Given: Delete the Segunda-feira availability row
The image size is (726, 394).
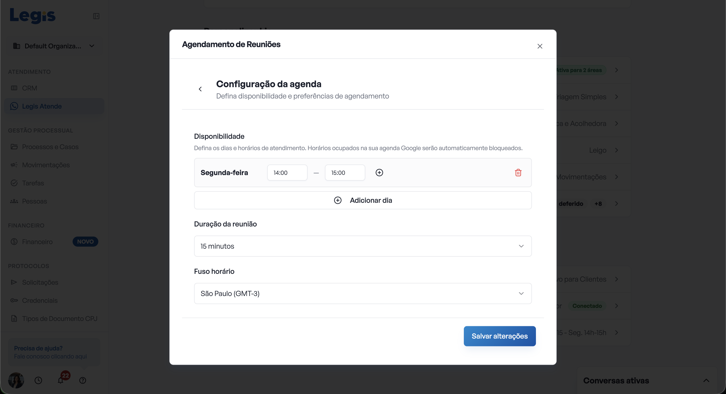Looking at the screenshot, I should (x=518, y=173).
